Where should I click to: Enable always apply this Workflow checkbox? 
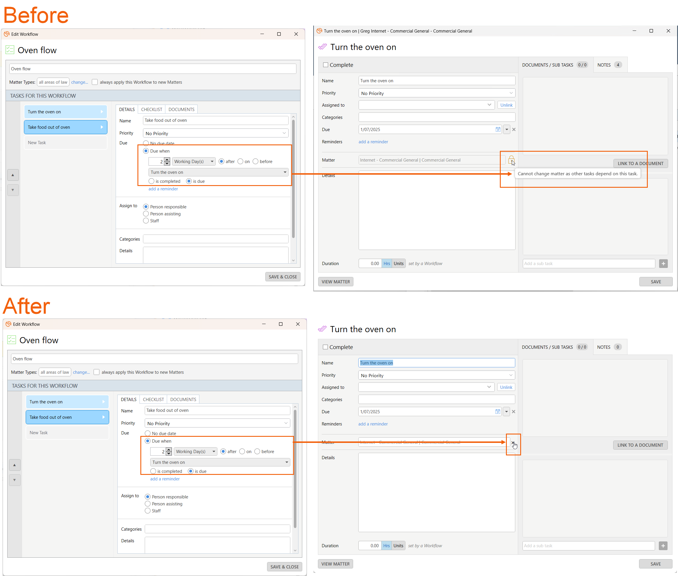(x=95, y=82)
